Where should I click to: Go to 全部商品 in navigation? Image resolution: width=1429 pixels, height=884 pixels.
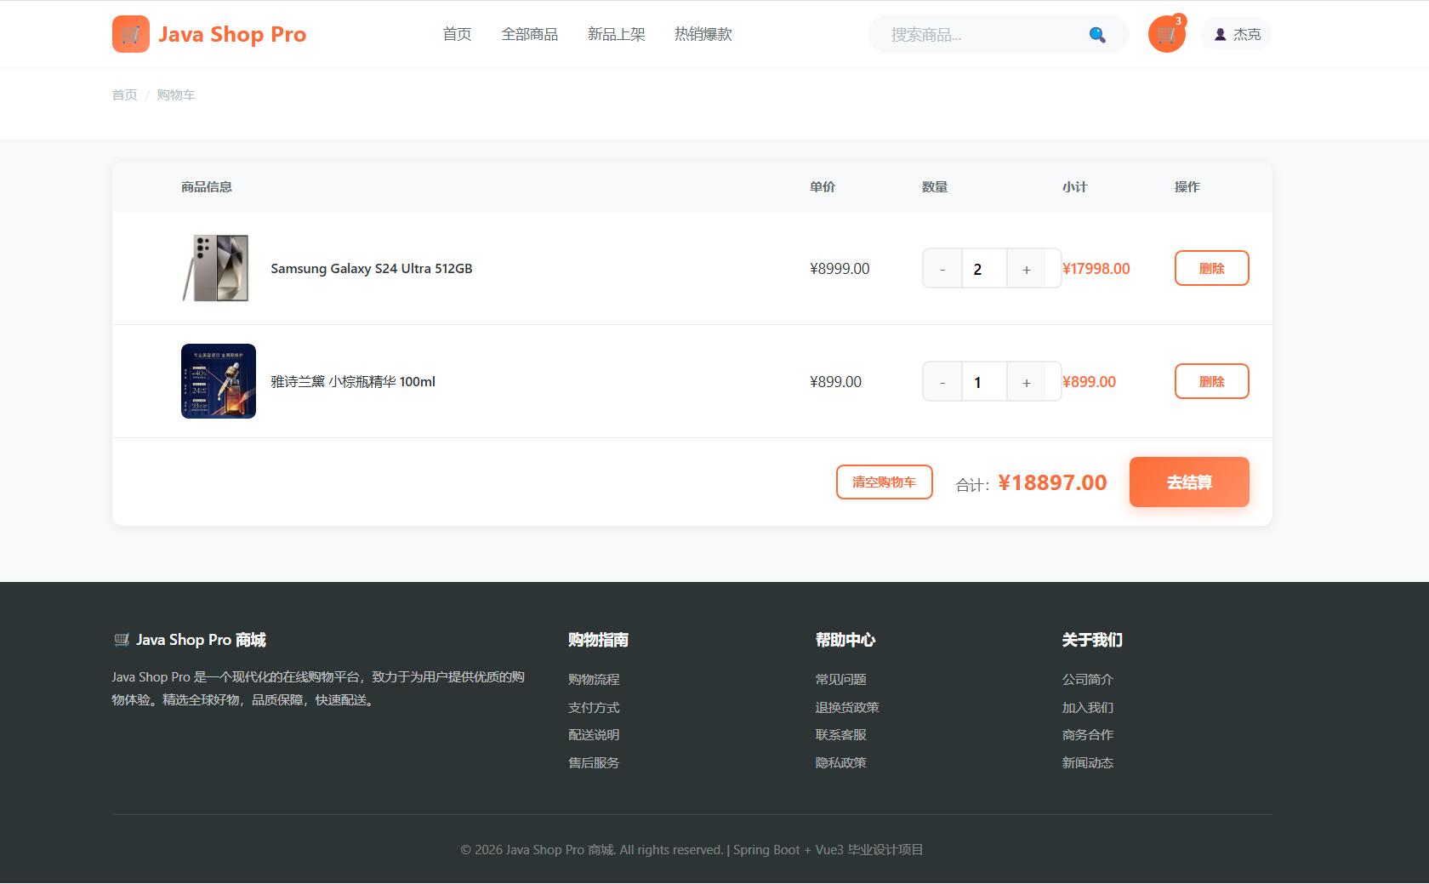529,34
